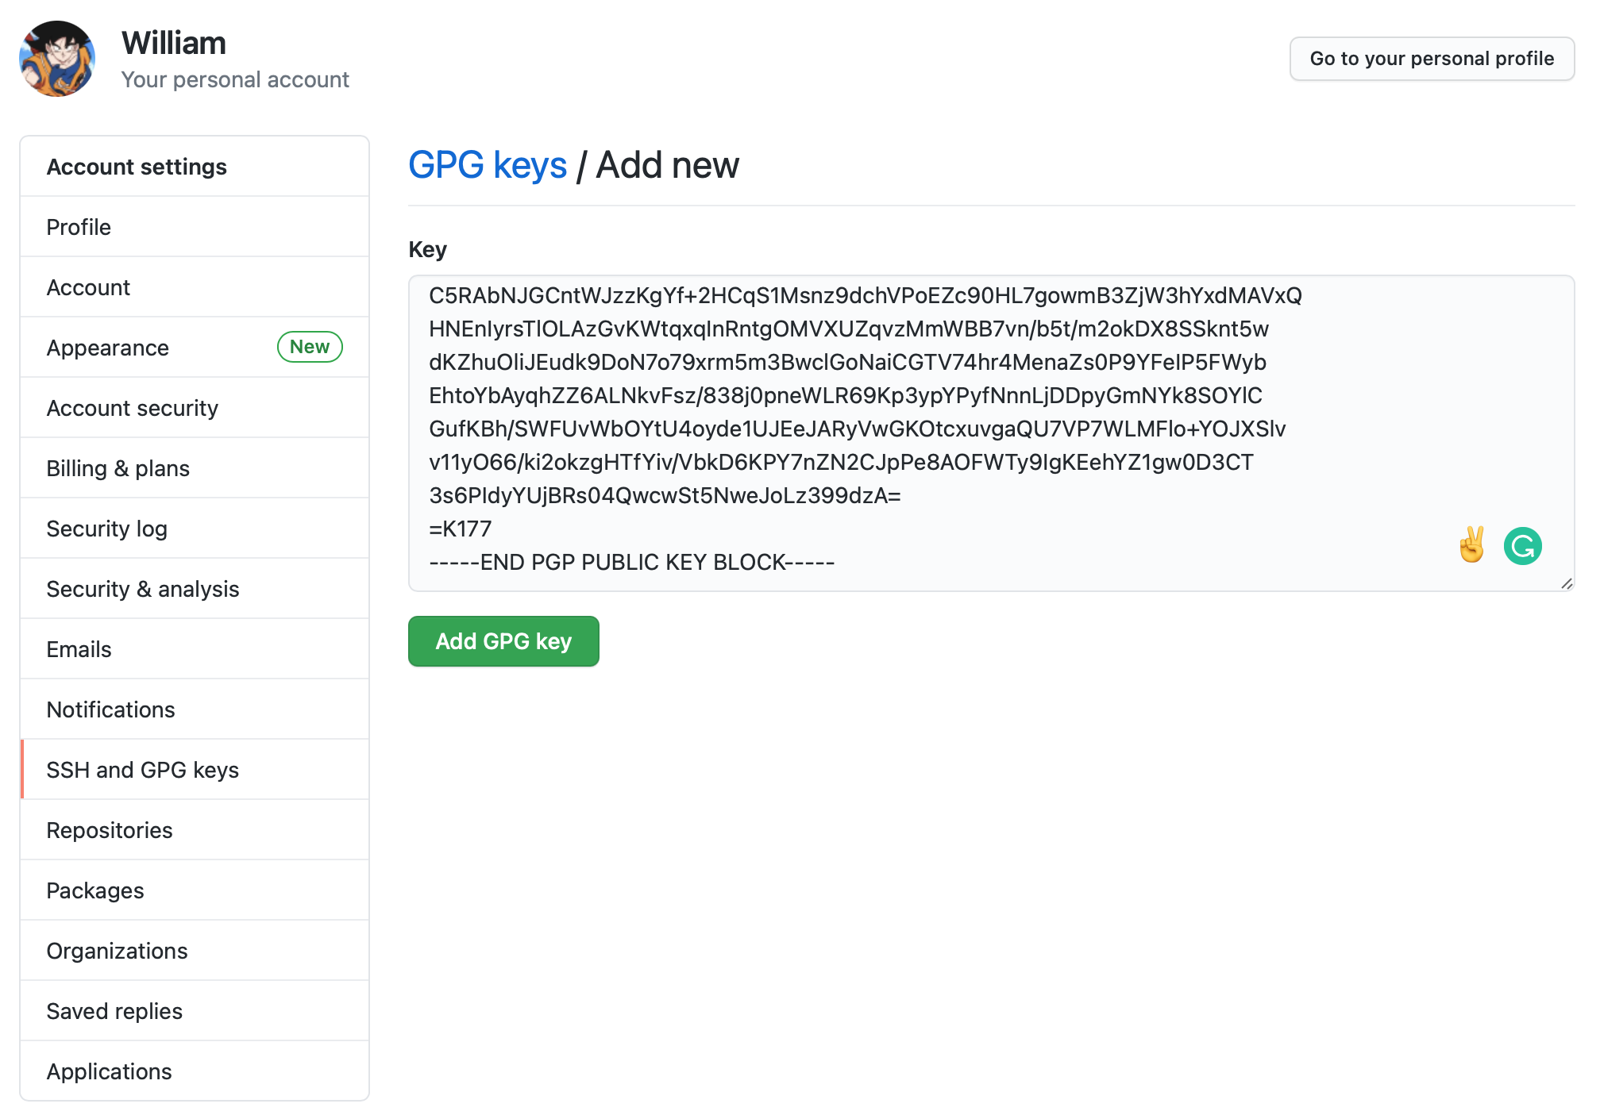
Task: Open the Repositories settings section
Action: [110, 829]
